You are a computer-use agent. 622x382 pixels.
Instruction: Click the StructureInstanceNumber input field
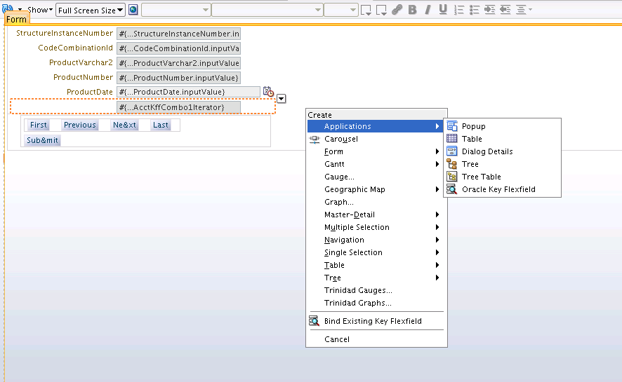pos(178,34)
